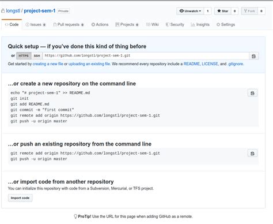Click the longstl owner name link
Viewport: 273px width, 224px height.
pos(13,11)
